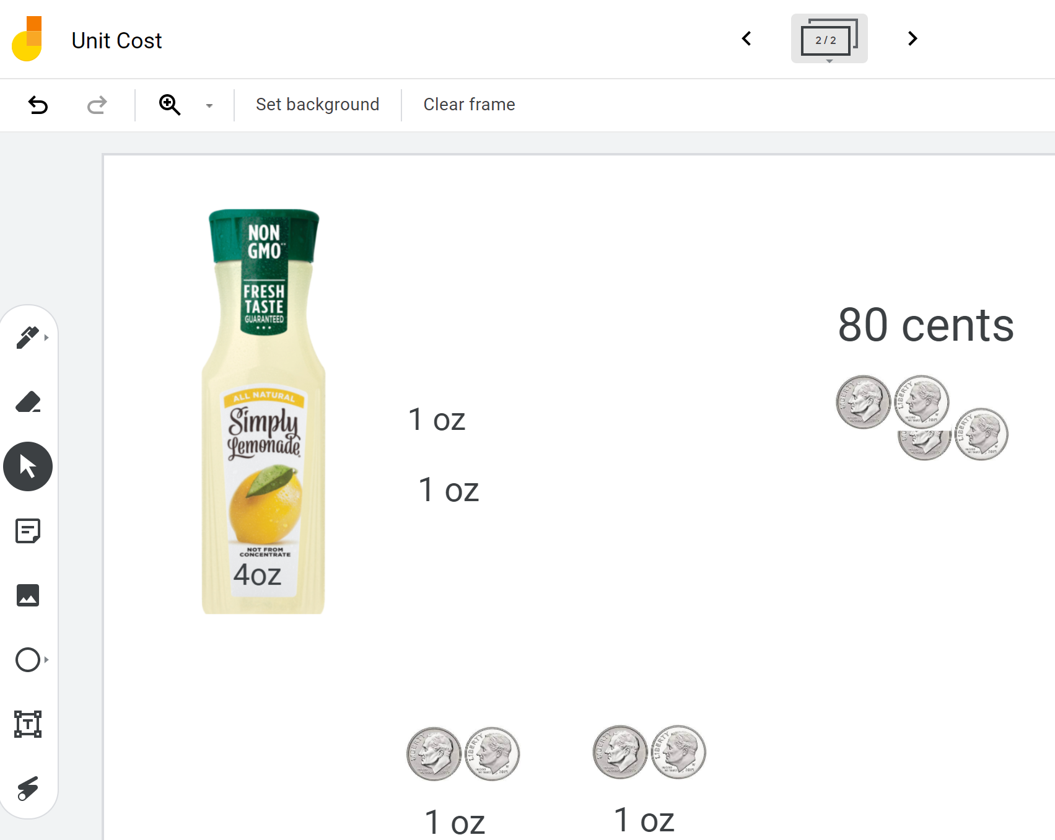Viewport: 1055px width, 840px height.
Task: Add a sticky note
Action: point(28,531)
